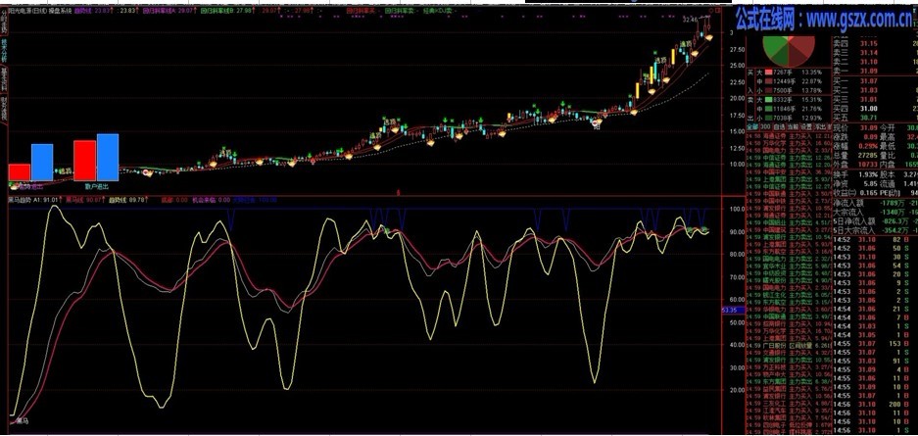Click the 黑马趋势 indicator name in the lower pane

[18, 200]
